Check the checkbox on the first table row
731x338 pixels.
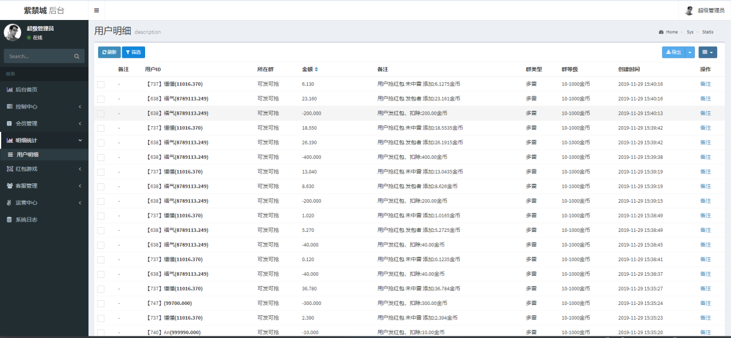click(x=101, y=83)
